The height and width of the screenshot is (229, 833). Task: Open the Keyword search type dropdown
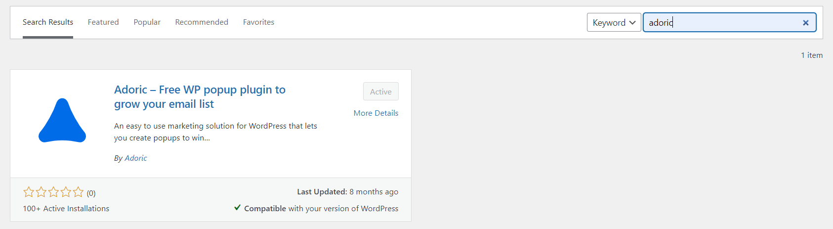click(x=614, y=23)
